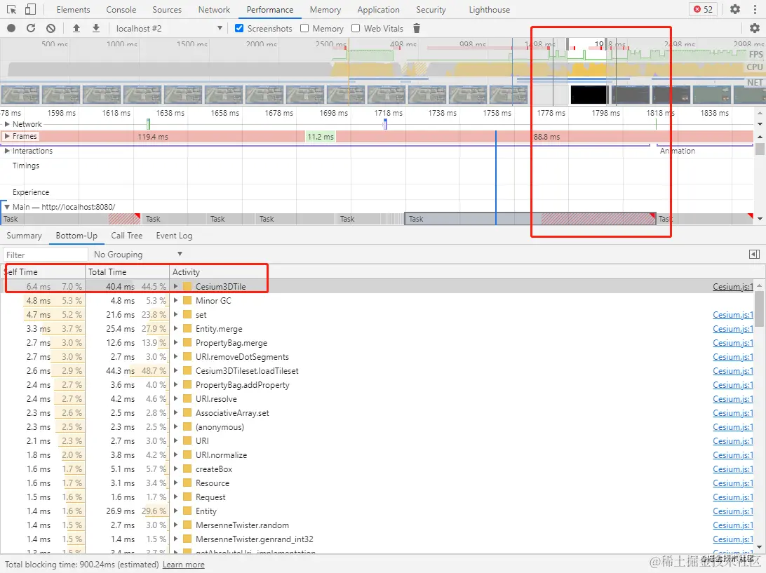Click the folder icon beside Cesium3DTile
766x573 pixels.
click(x=187, y=286)
